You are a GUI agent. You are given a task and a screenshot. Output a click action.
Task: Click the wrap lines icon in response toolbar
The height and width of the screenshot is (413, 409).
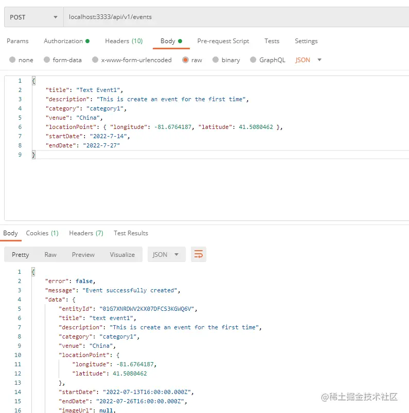coord(199,254)
